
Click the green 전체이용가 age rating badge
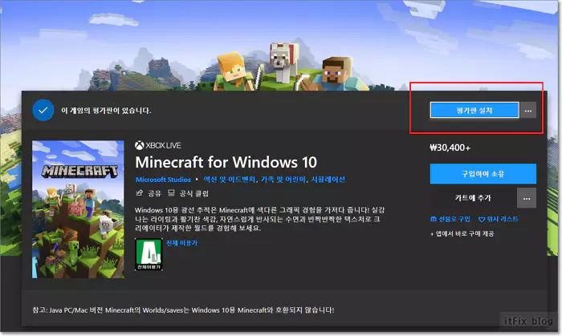[x=149, y=254]
